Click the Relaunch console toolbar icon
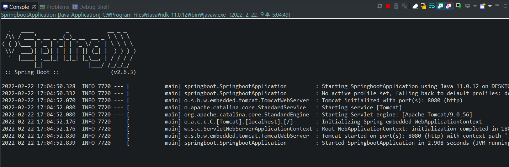This screenshot has width=509, height=167. [x=380, y=6]
